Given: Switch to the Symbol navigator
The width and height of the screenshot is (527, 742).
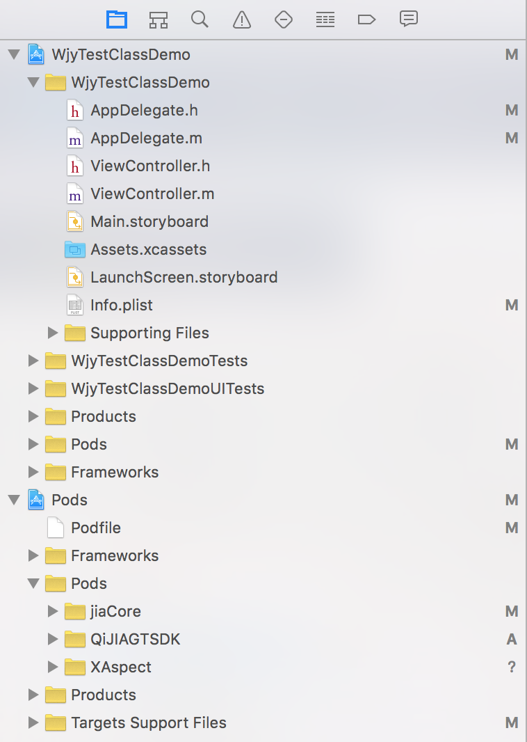Looking at the screenshot, I should pyautogui.click(x=159, y=19).
